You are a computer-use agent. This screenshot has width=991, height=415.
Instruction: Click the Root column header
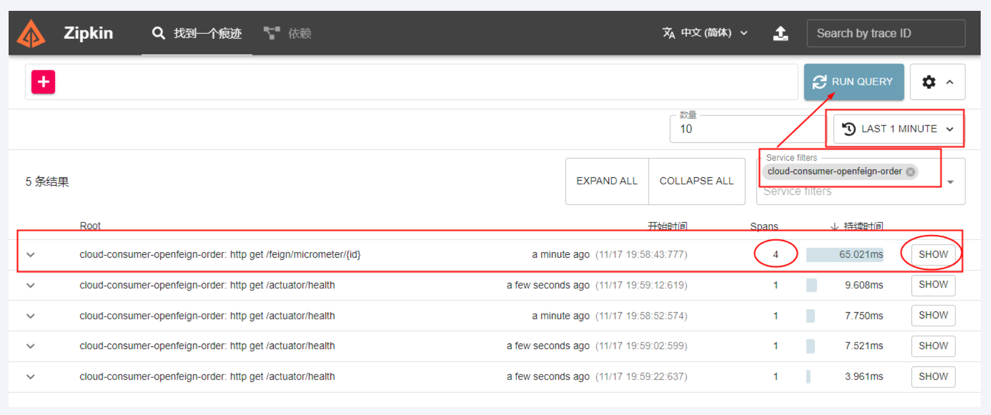90,226
